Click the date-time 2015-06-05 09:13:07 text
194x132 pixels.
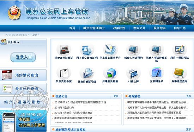17,35
